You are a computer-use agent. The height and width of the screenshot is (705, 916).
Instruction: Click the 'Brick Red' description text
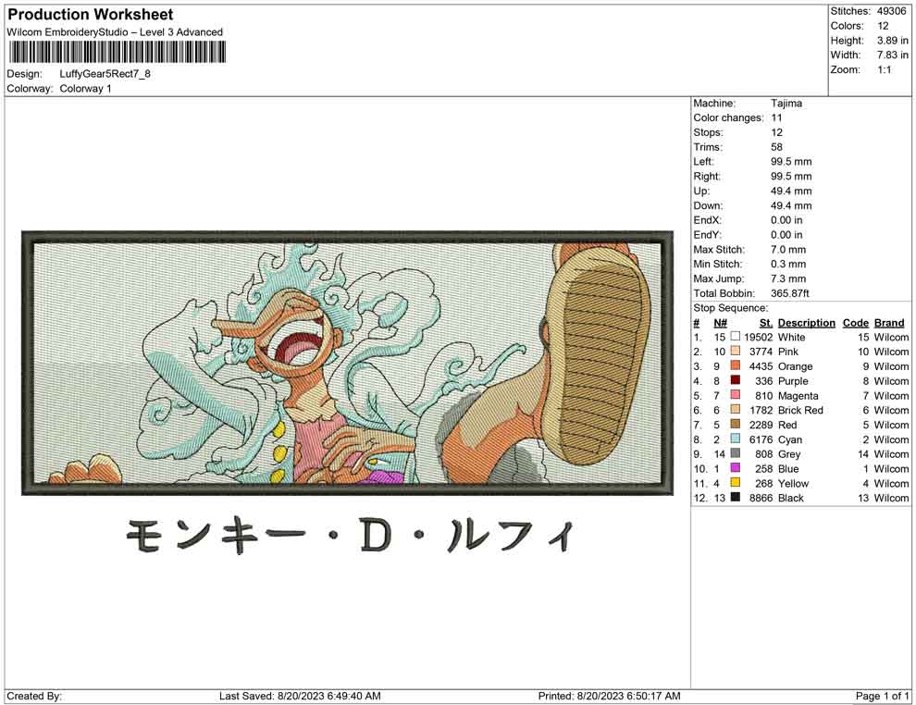800,410
